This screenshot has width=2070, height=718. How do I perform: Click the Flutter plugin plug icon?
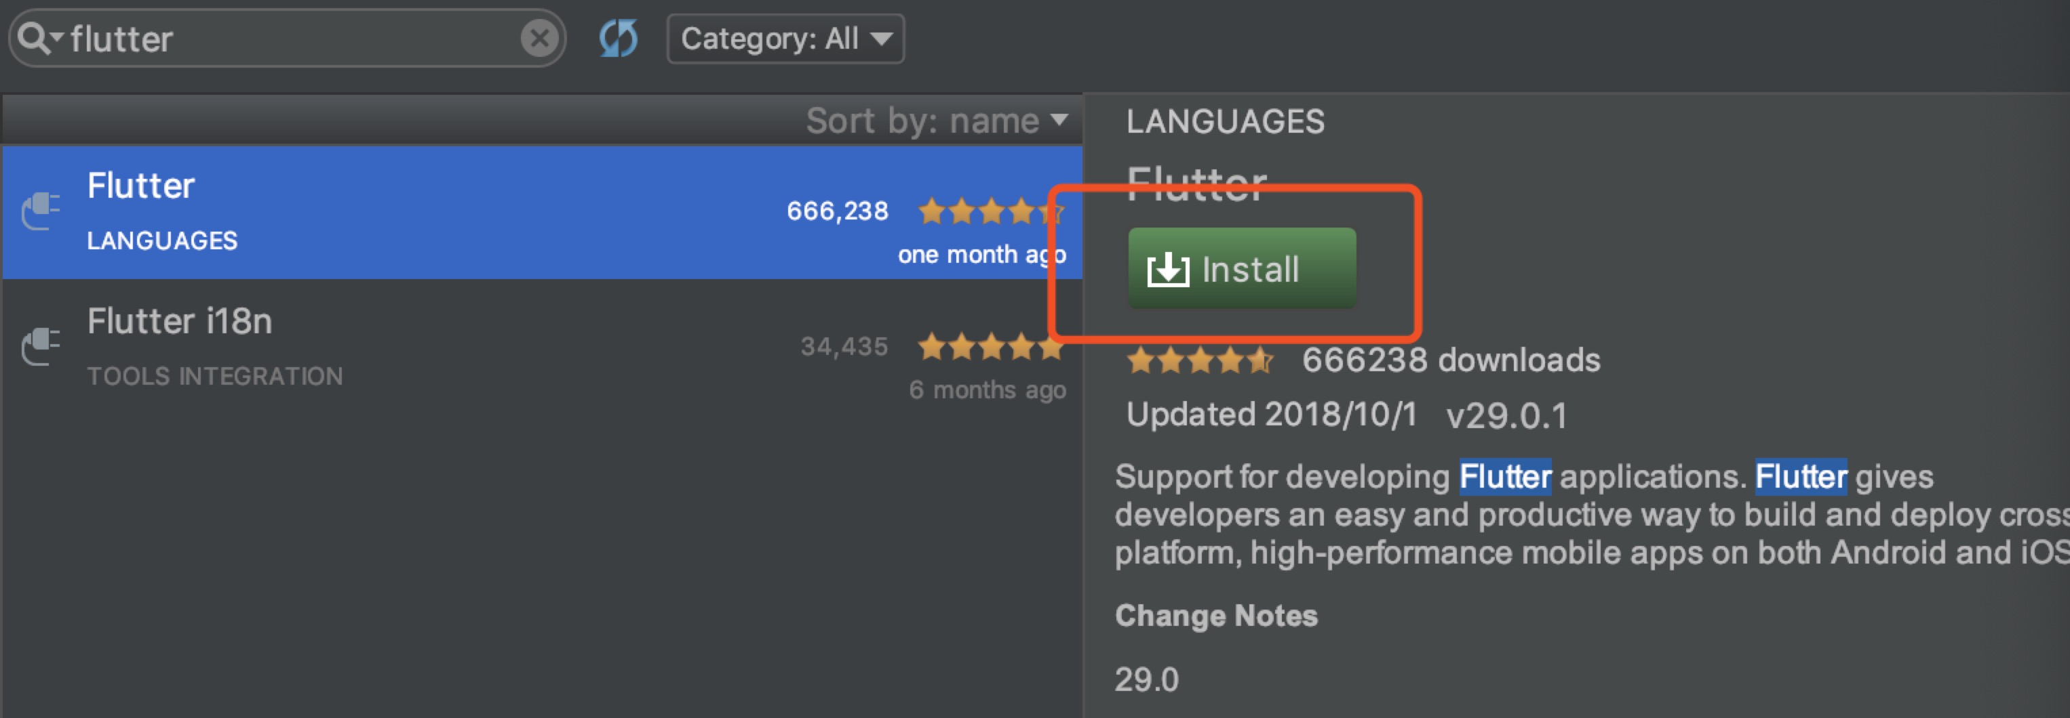click(40, 211)
